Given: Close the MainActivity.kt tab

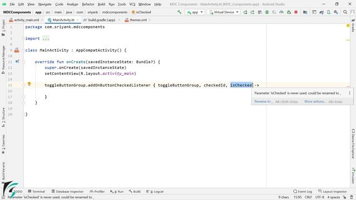Looking at the screenshot, I should [x=78, y=20].
